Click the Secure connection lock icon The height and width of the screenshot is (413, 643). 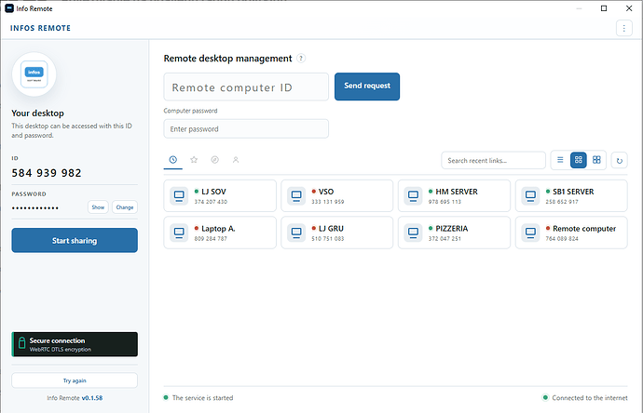coord(22,344)
